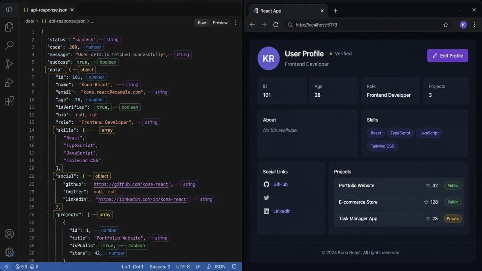Open Run and Debug icon

(x=9, y=82)
